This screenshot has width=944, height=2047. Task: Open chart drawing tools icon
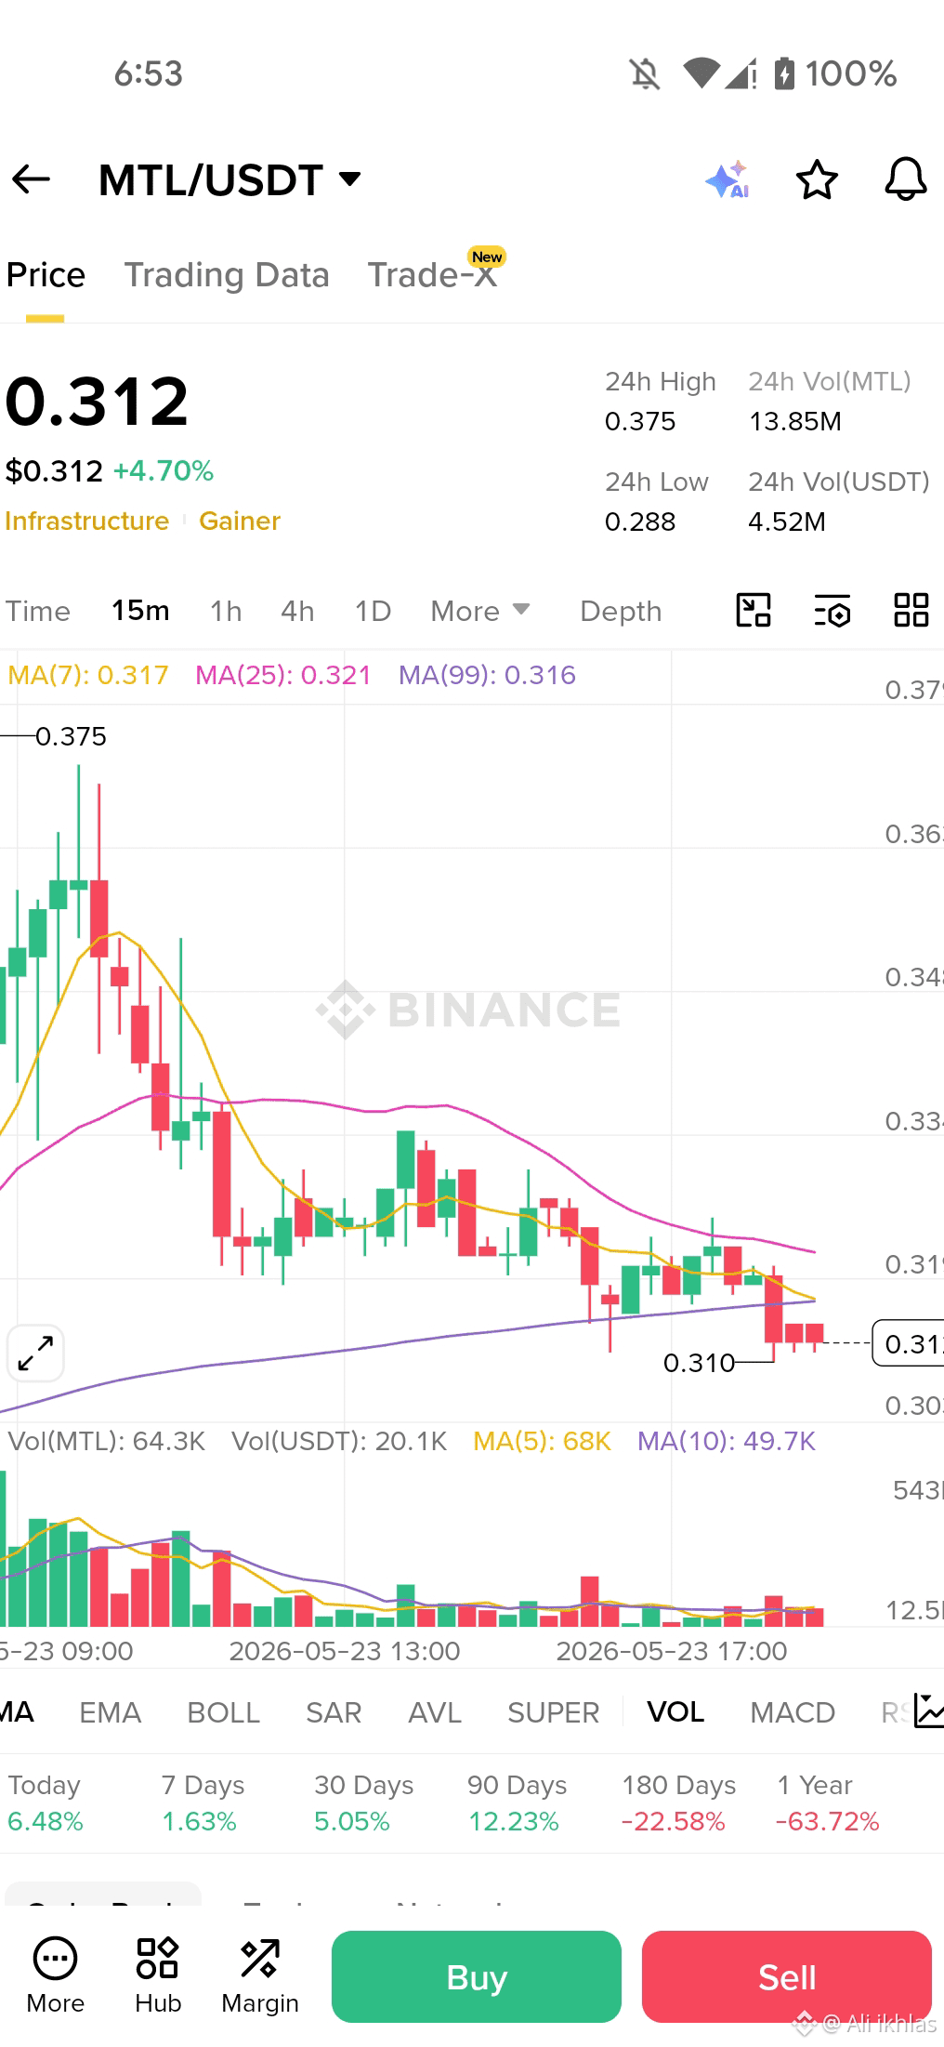754,611
